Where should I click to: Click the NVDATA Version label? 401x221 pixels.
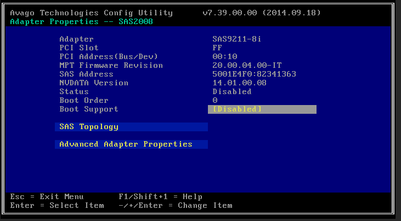(94, 83)
